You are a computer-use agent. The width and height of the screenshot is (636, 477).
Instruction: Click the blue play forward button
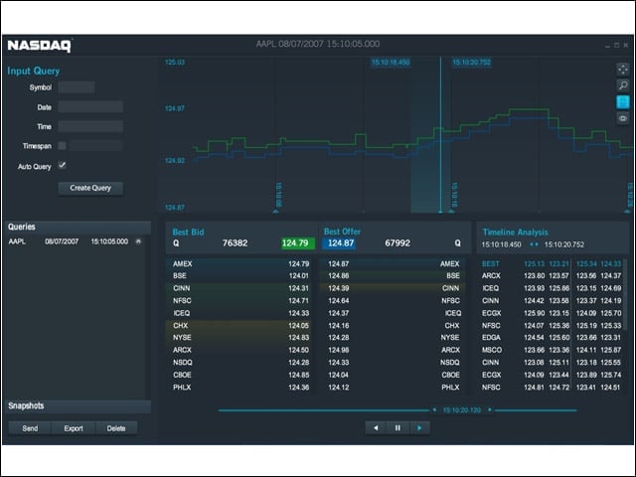[x=419, y=427]
